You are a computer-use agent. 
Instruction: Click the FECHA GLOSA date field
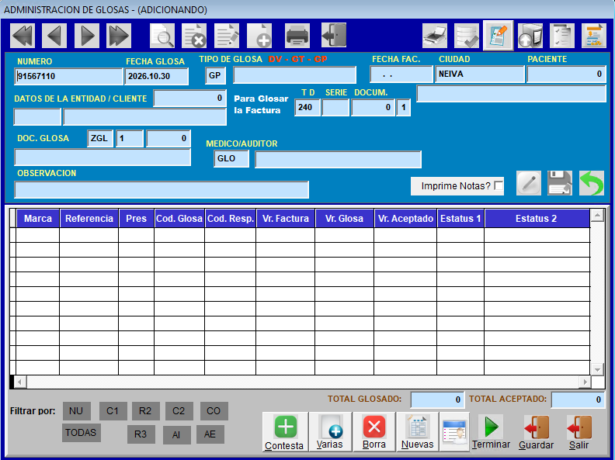click(157, 76)
